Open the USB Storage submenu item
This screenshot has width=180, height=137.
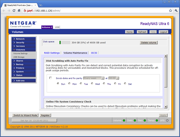coord(24,57)
